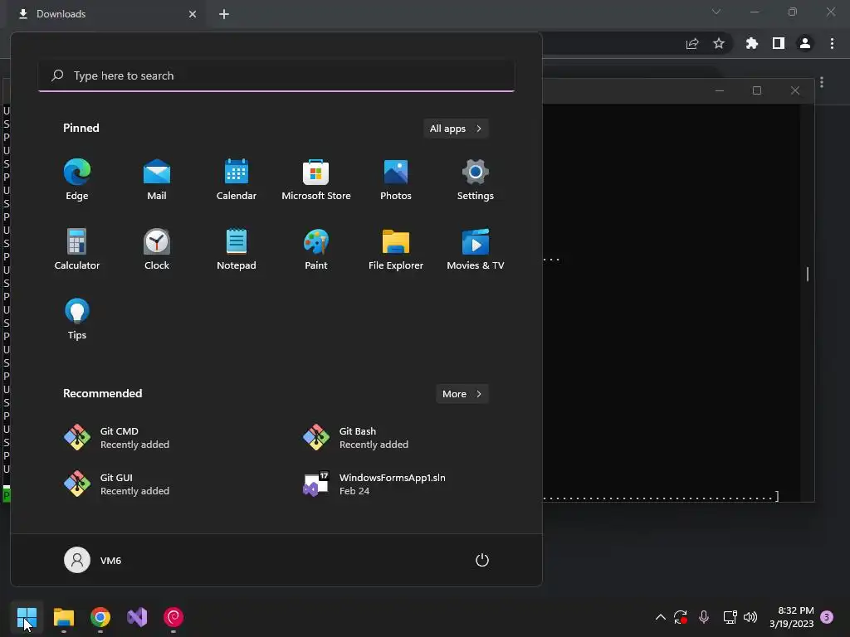Screen dimensions: 850x637
Task: Open the Clock app
Action: (x=157, y=249)
